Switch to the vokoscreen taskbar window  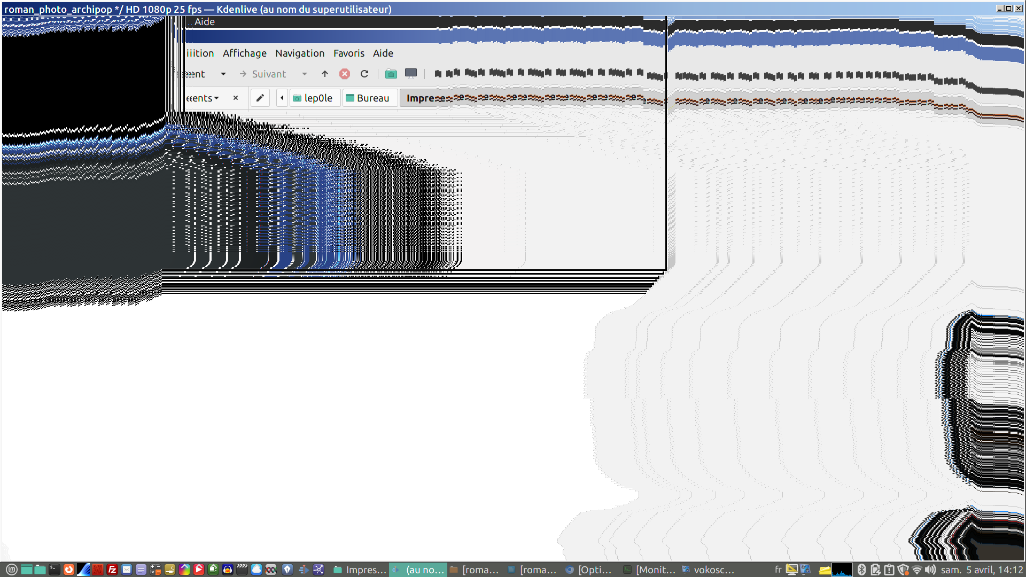pyautogui.click(x=708, y=570)
